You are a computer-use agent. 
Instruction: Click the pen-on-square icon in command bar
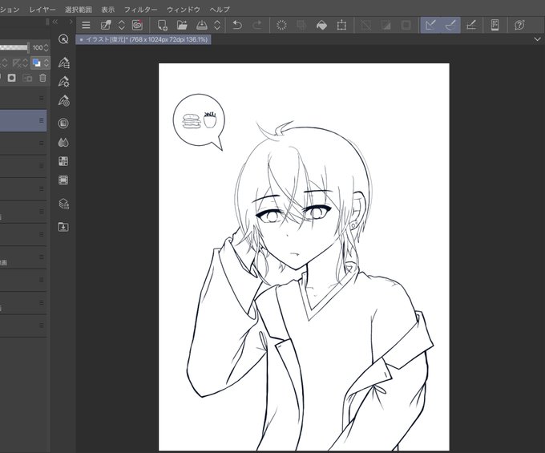pos(106,25)
